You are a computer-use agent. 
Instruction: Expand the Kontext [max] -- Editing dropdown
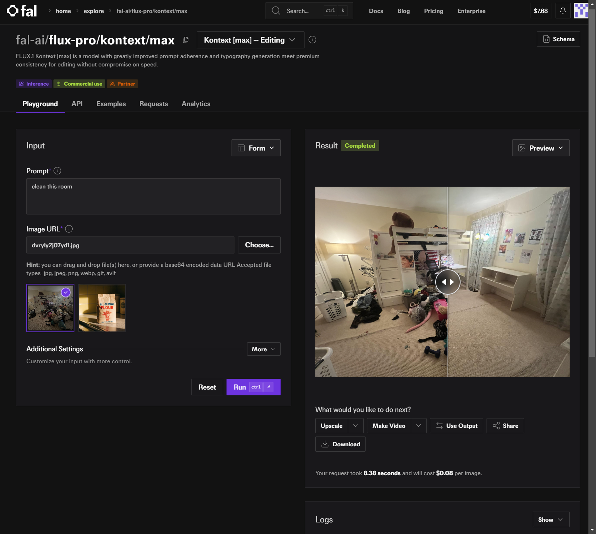[250, 40]
